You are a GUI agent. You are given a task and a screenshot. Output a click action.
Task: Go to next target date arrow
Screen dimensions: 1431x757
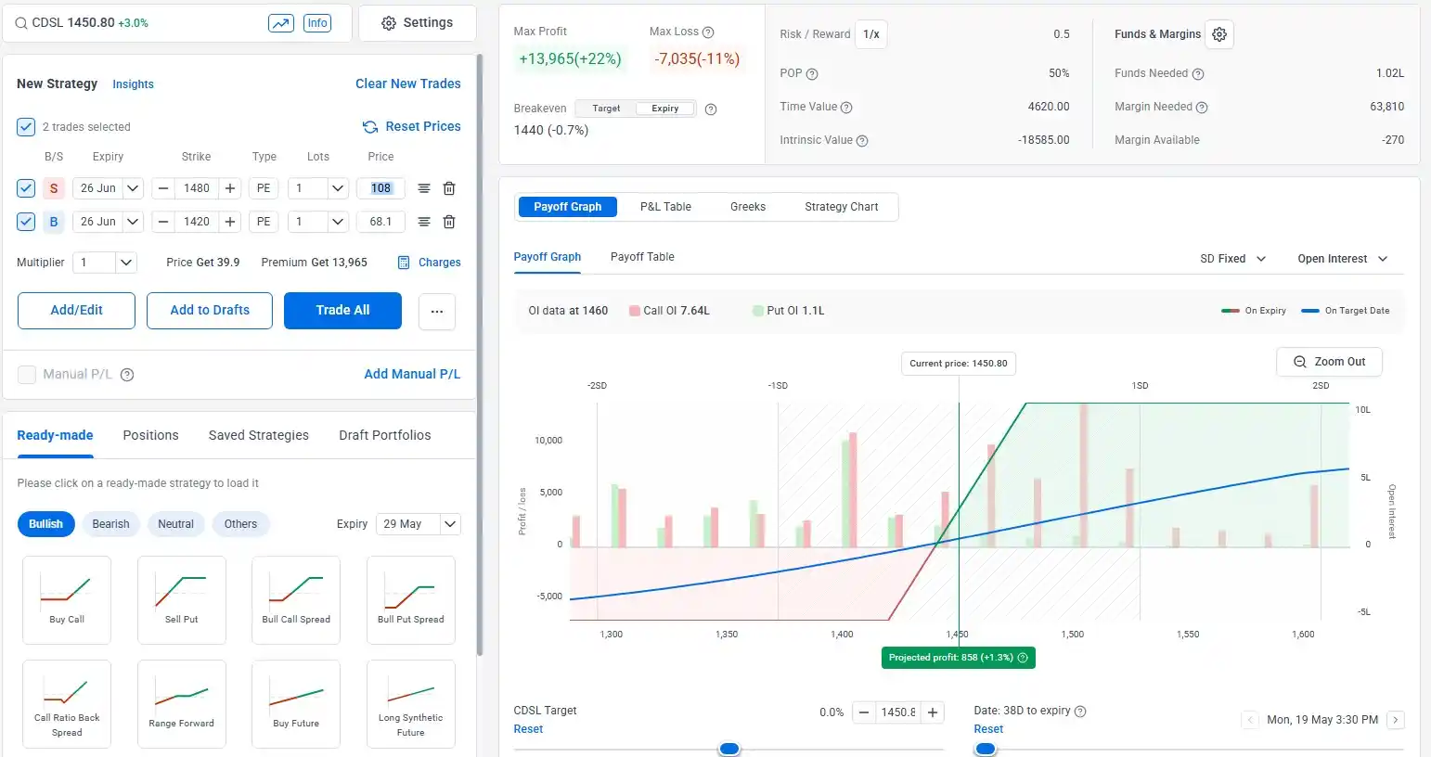point(1396,720)
